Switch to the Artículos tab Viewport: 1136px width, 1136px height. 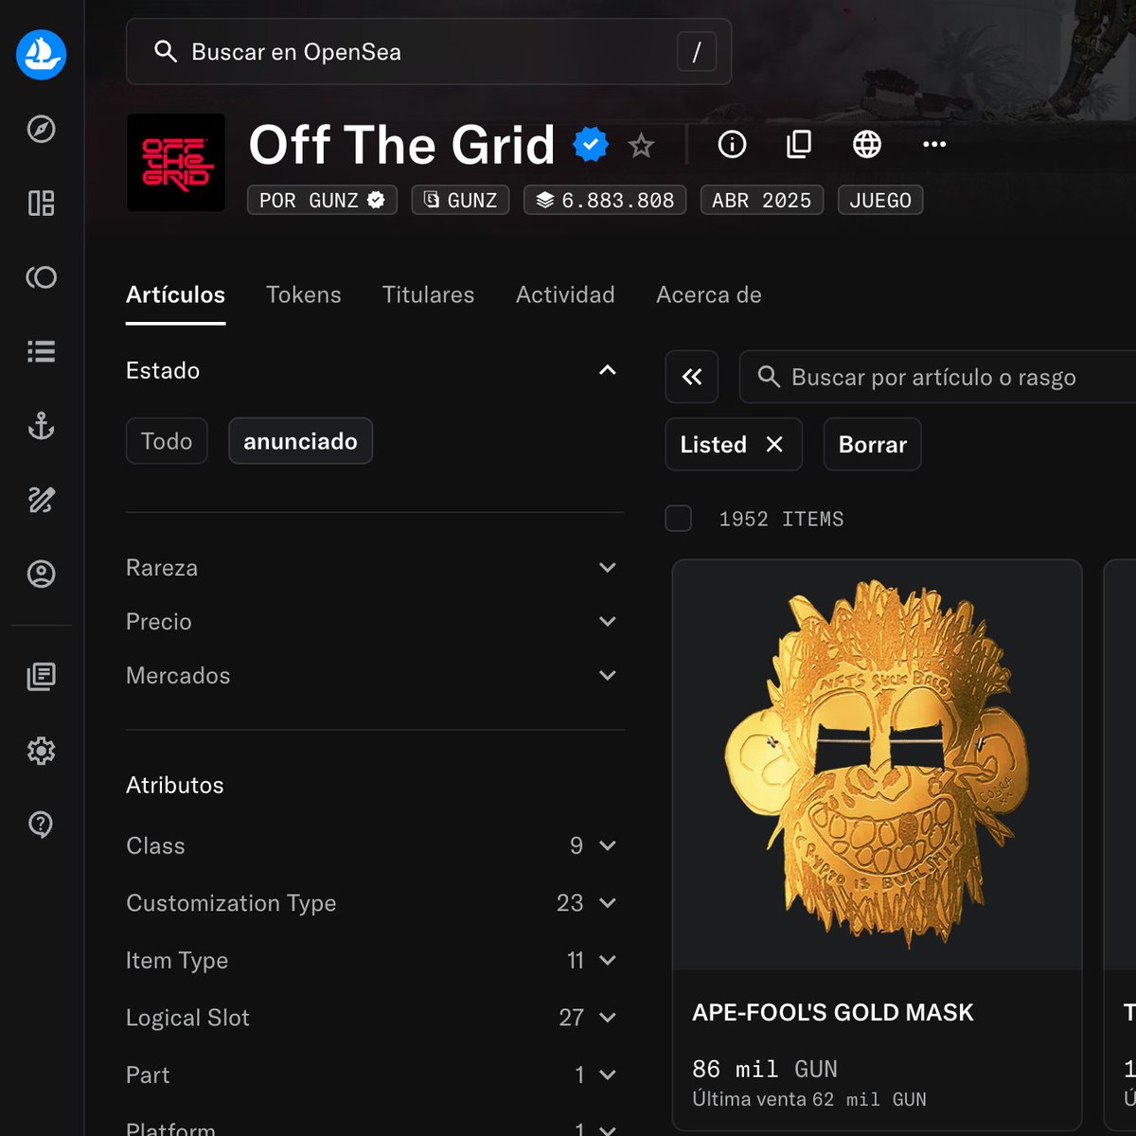tap(175, 295)
